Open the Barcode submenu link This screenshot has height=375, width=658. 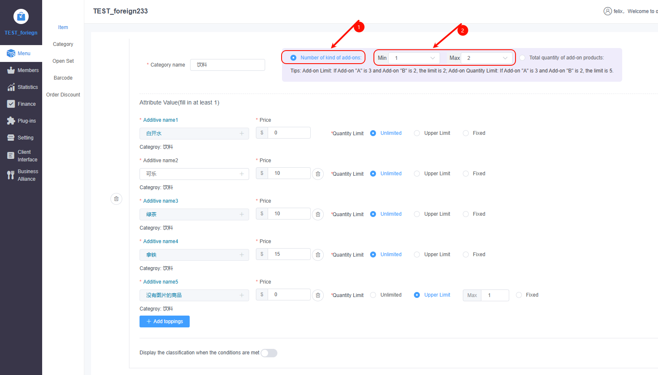tap(63, 78)
